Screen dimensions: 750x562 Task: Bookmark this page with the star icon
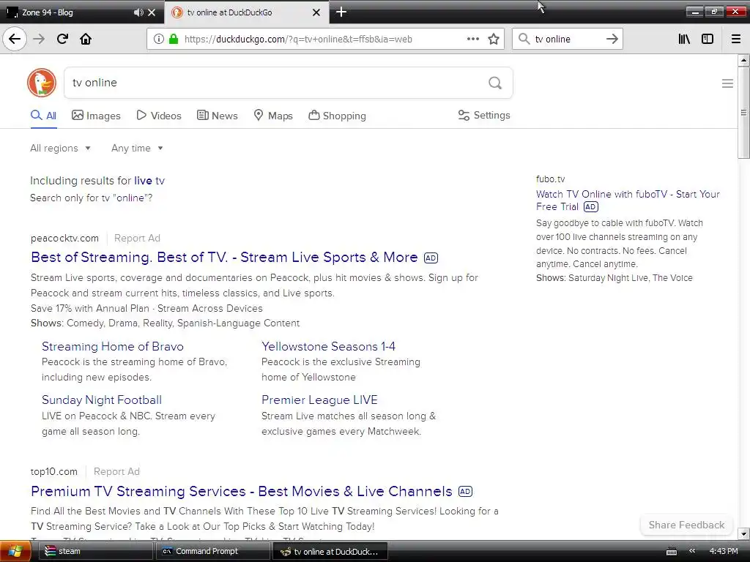tap(494, 39)
